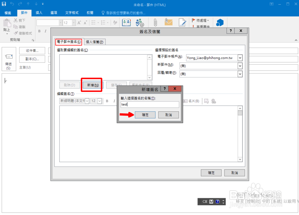Click the blue add-in icon on the ribbon

220,22
